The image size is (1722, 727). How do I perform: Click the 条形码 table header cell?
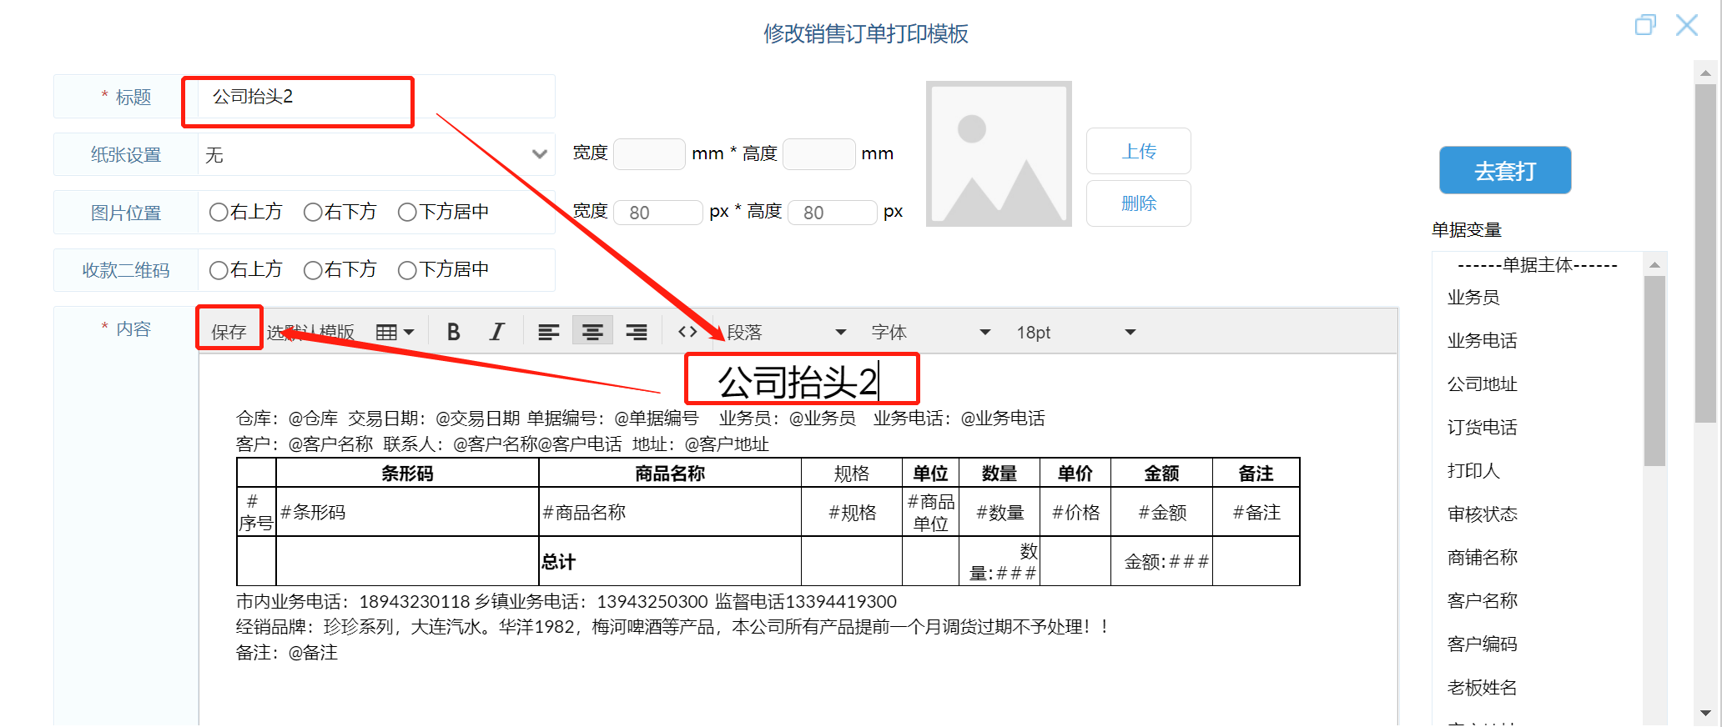tap(407, 473)
